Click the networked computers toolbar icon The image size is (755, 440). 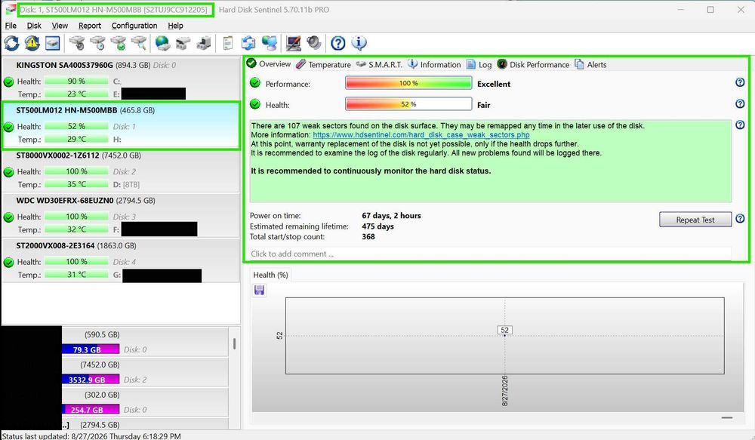click(x=270, y=43)
